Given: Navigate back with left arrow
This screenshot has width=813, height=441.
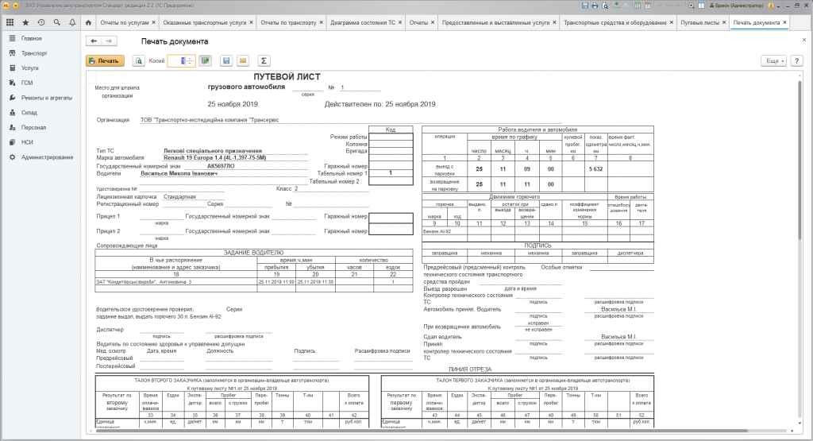Looking at the screenshot, I should pos(94,41).
